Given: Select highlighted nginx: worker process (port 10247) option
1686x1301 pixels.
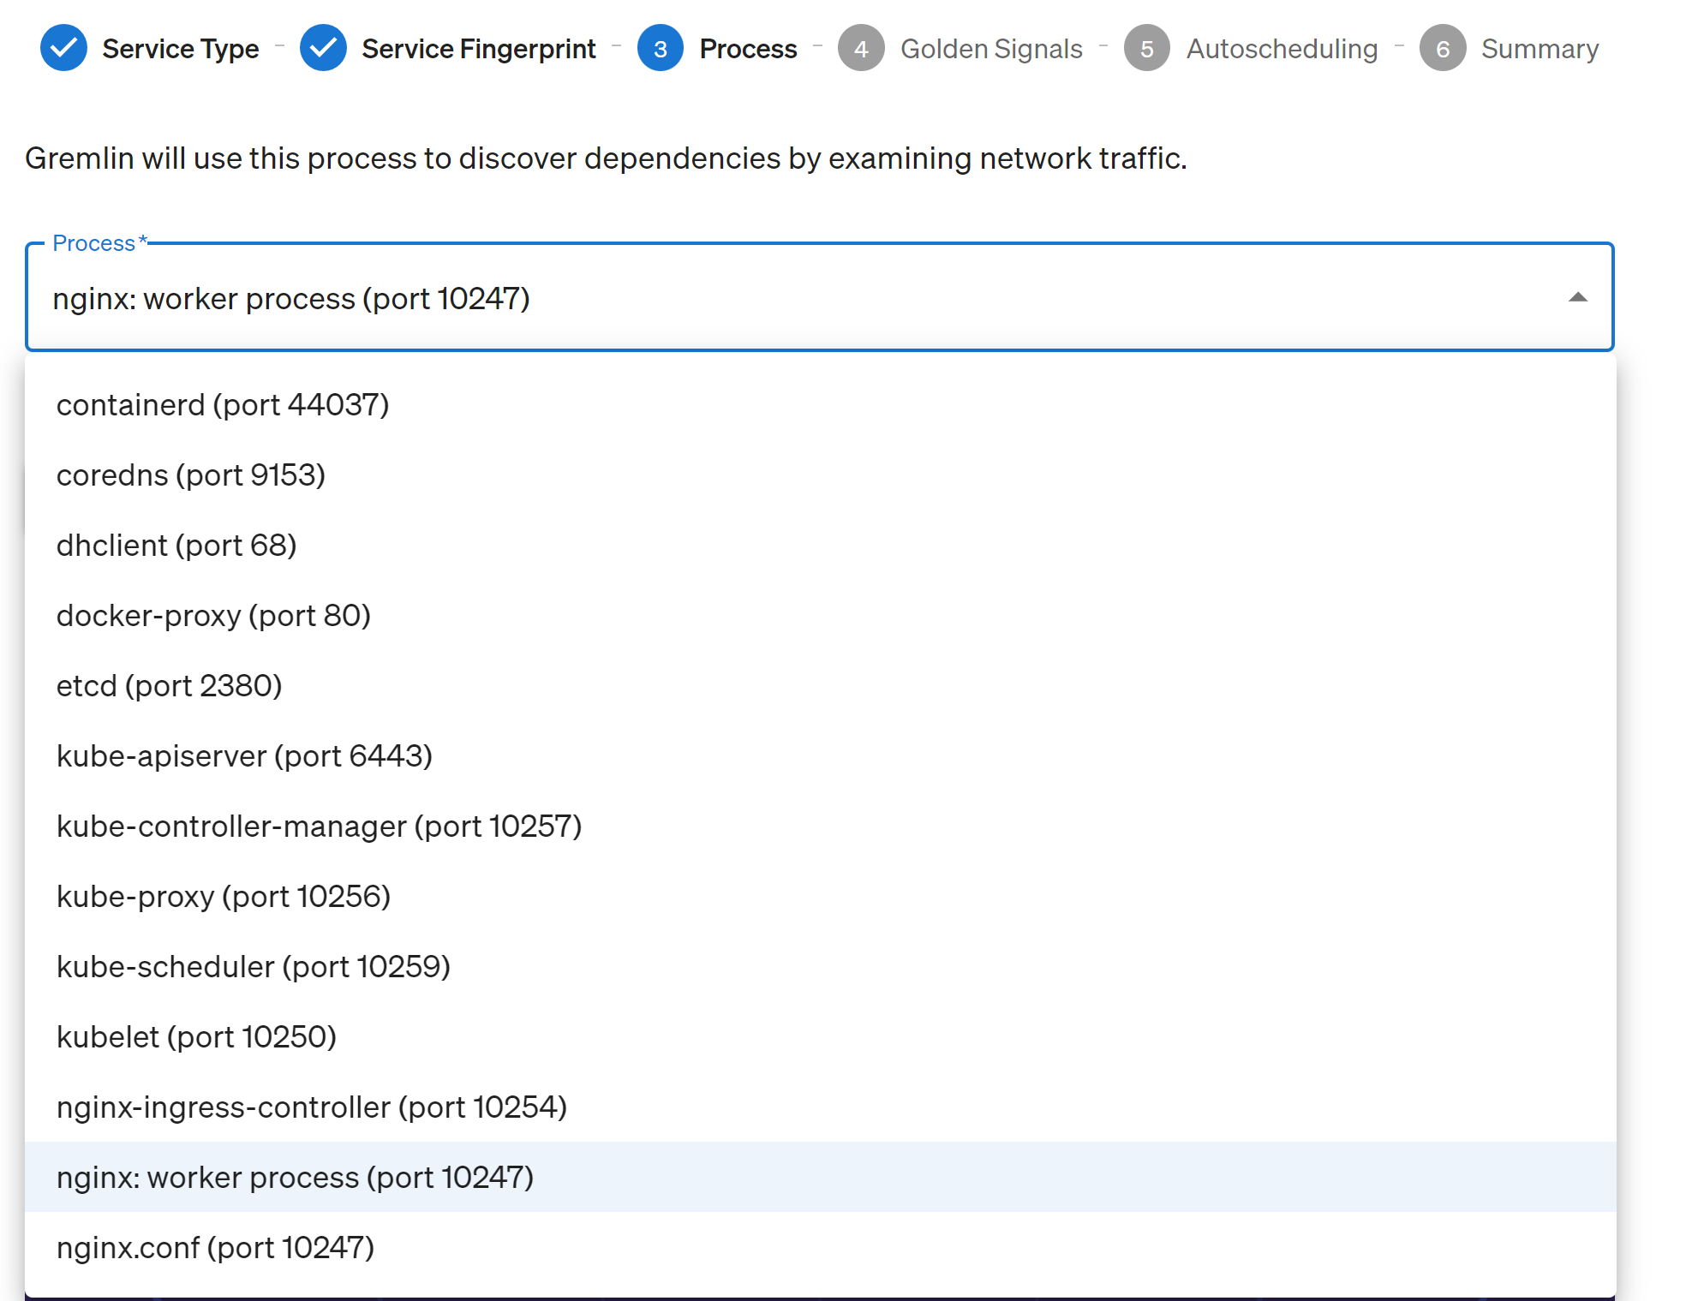Looking at the screenshot, I should [820, 1177].
